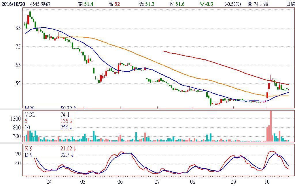The image size is (295, 190).
Task: Select month 10 on the time axis
Action: (x=267, y=182)
